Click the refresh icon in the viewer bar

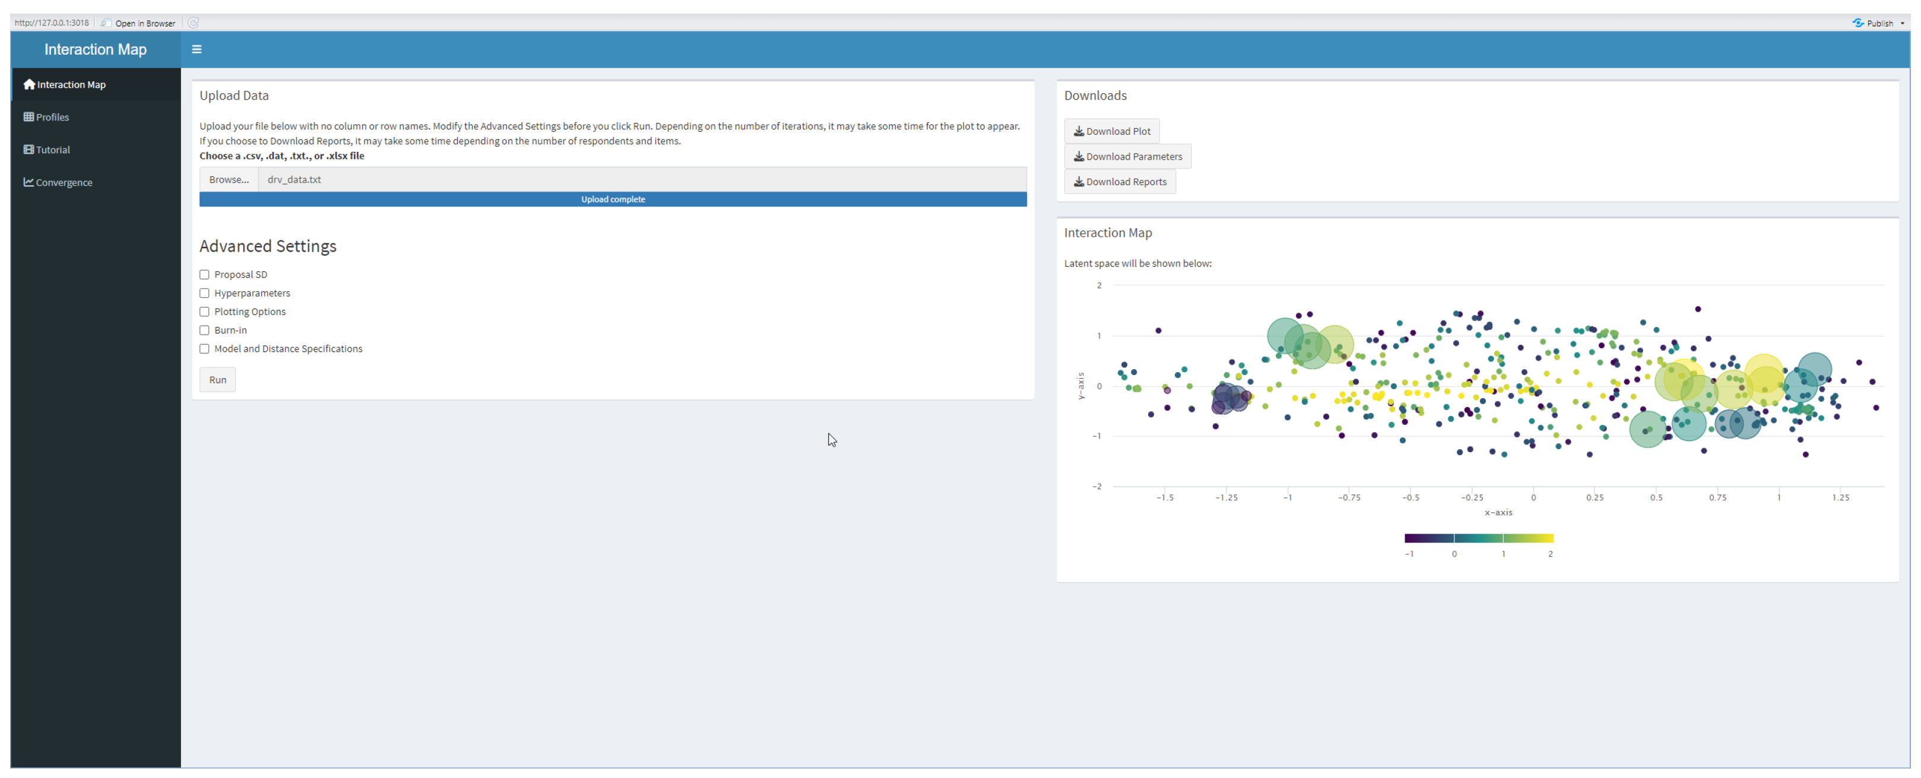click(194, 23)
